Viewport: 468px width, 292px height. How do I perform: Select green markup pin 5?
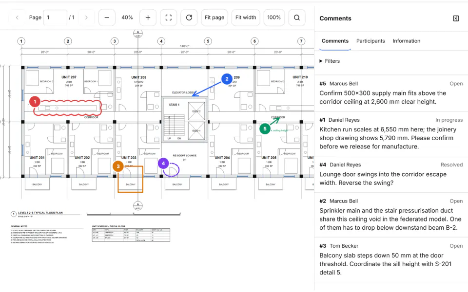pos(265,128)
